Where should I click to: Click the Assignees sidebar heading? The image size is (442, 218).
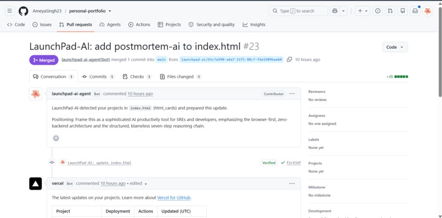pyautogui.click(x=317, y=116)
